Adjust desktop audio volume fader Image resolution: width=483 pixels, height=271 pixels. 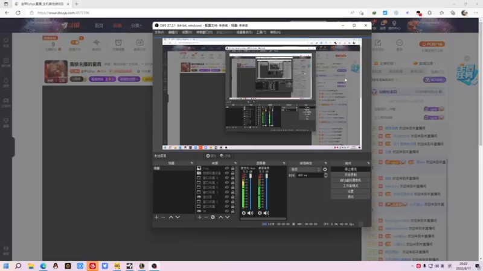tap(266, 176)
